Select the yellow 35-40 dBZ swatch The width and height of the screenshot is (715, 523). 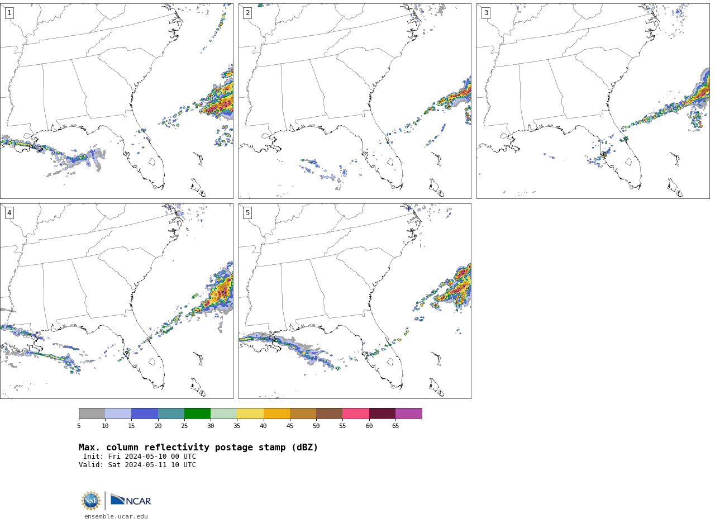point(250,413)
